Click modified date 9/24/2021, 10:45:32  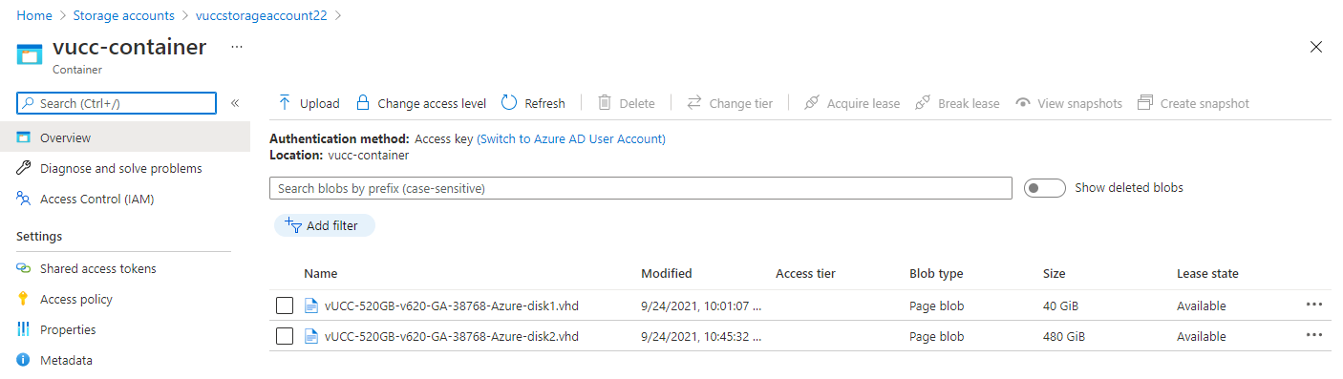(702, 336)
